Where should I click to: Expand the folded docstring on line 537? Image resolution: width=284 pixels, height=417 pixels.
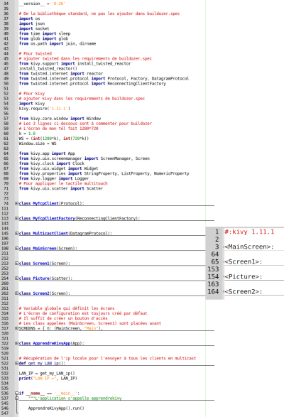coord(16,398)
